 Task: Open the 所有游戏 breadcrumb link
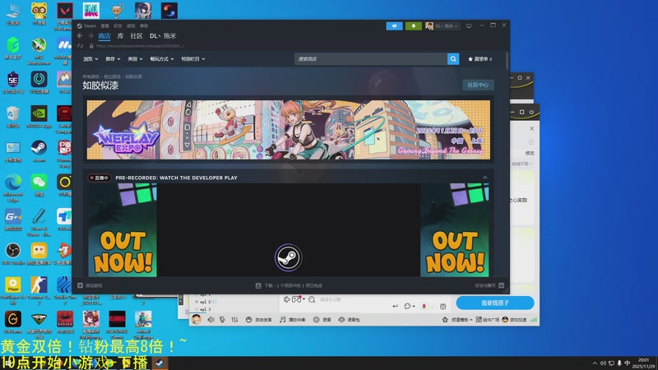coord(90,76)
